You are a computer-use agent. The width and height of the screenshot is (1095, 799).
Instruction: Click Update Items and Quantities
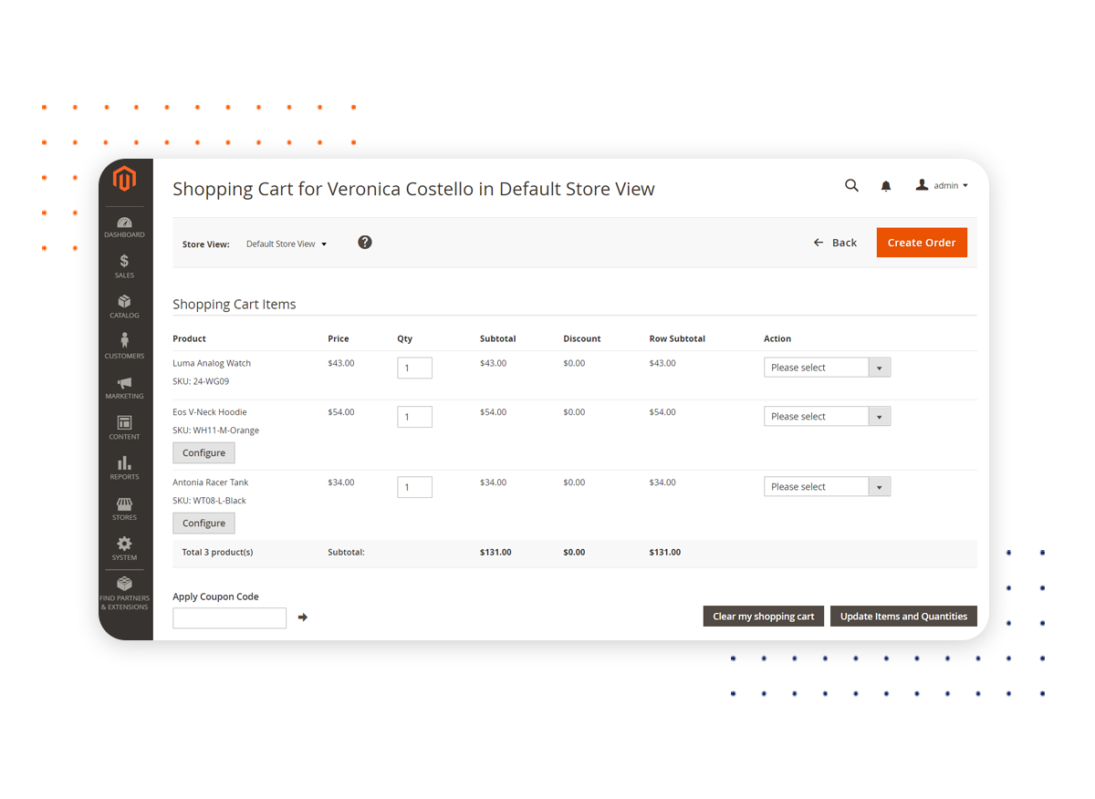903,617
